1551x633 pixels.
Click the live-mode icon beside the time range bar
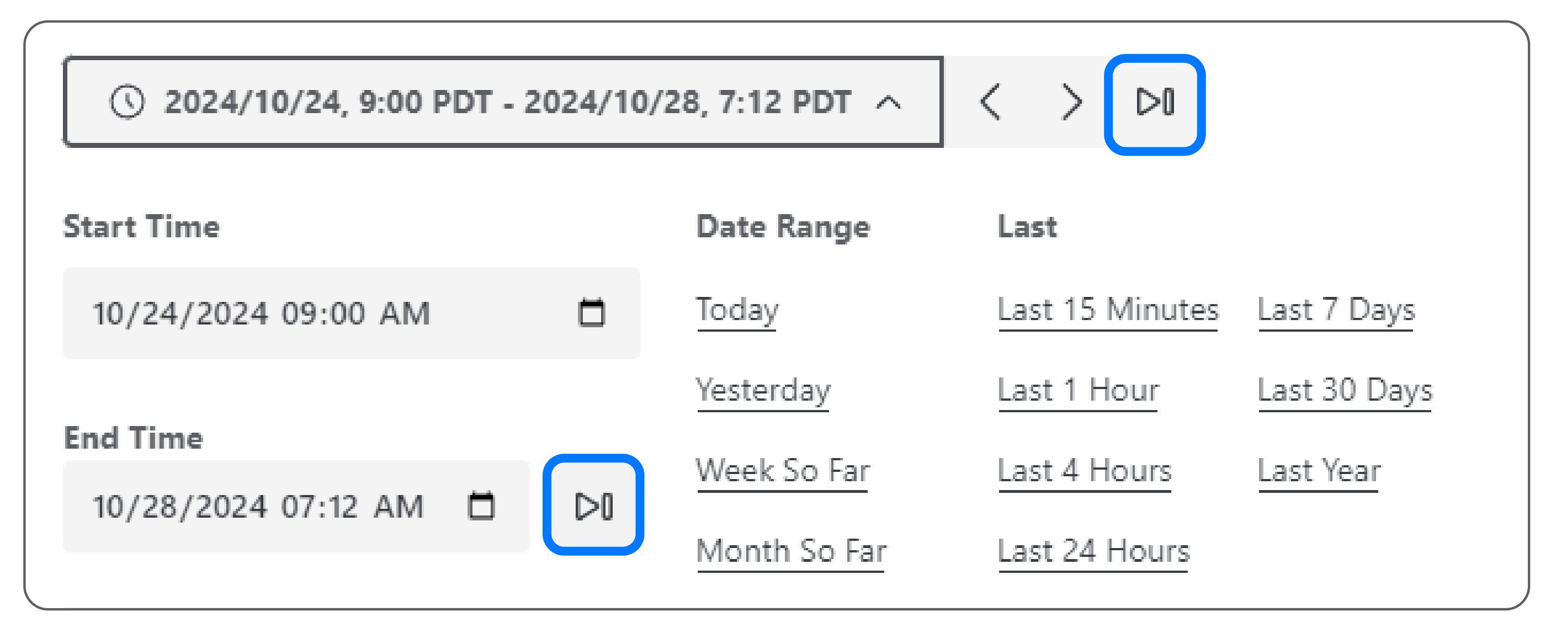(x=1154, y=102)
